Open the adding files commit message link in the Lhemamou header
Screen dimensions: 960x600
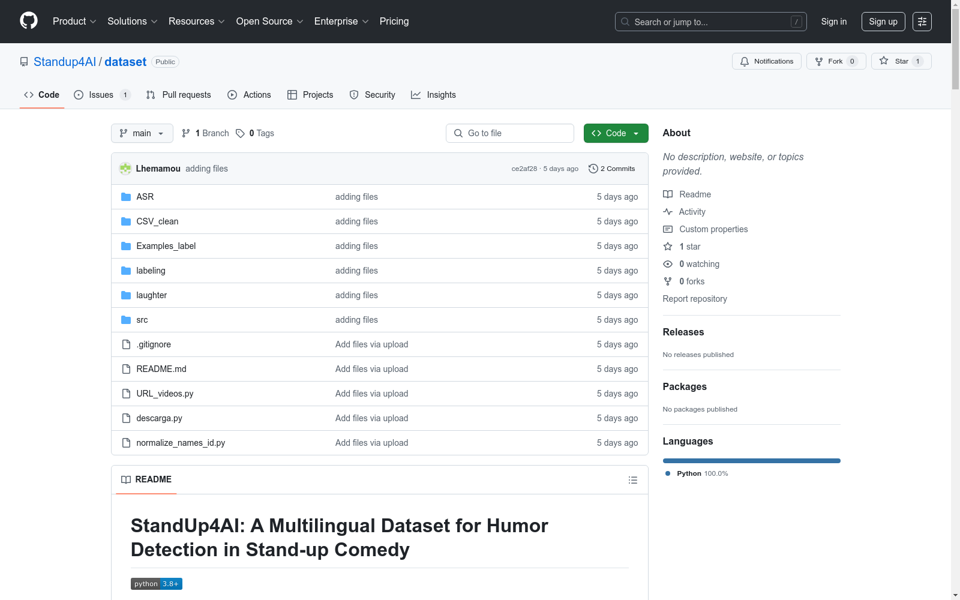click(x=206, y=169)
